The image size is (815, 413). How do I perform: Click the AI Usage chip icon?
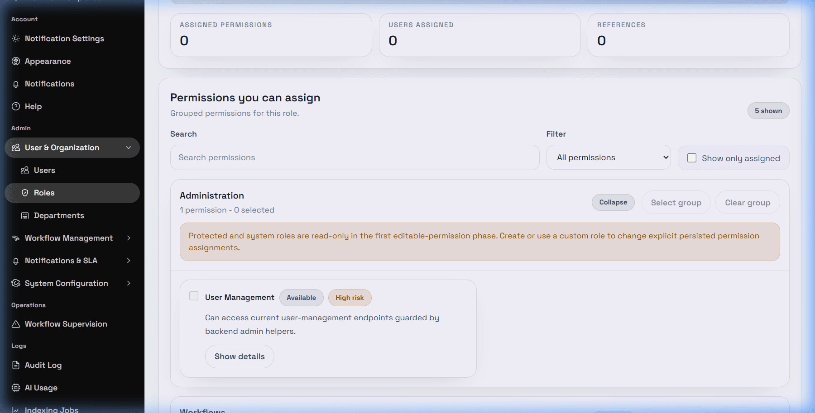click(16, 388)
